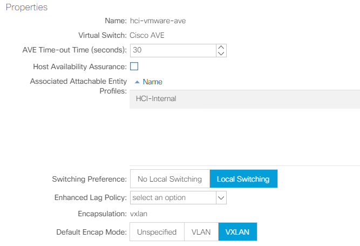Screen dimensions: 360x246
Task: Switch Default Encap Mode to VLAN
Action: pyautogui.click(x=201, y=232)
